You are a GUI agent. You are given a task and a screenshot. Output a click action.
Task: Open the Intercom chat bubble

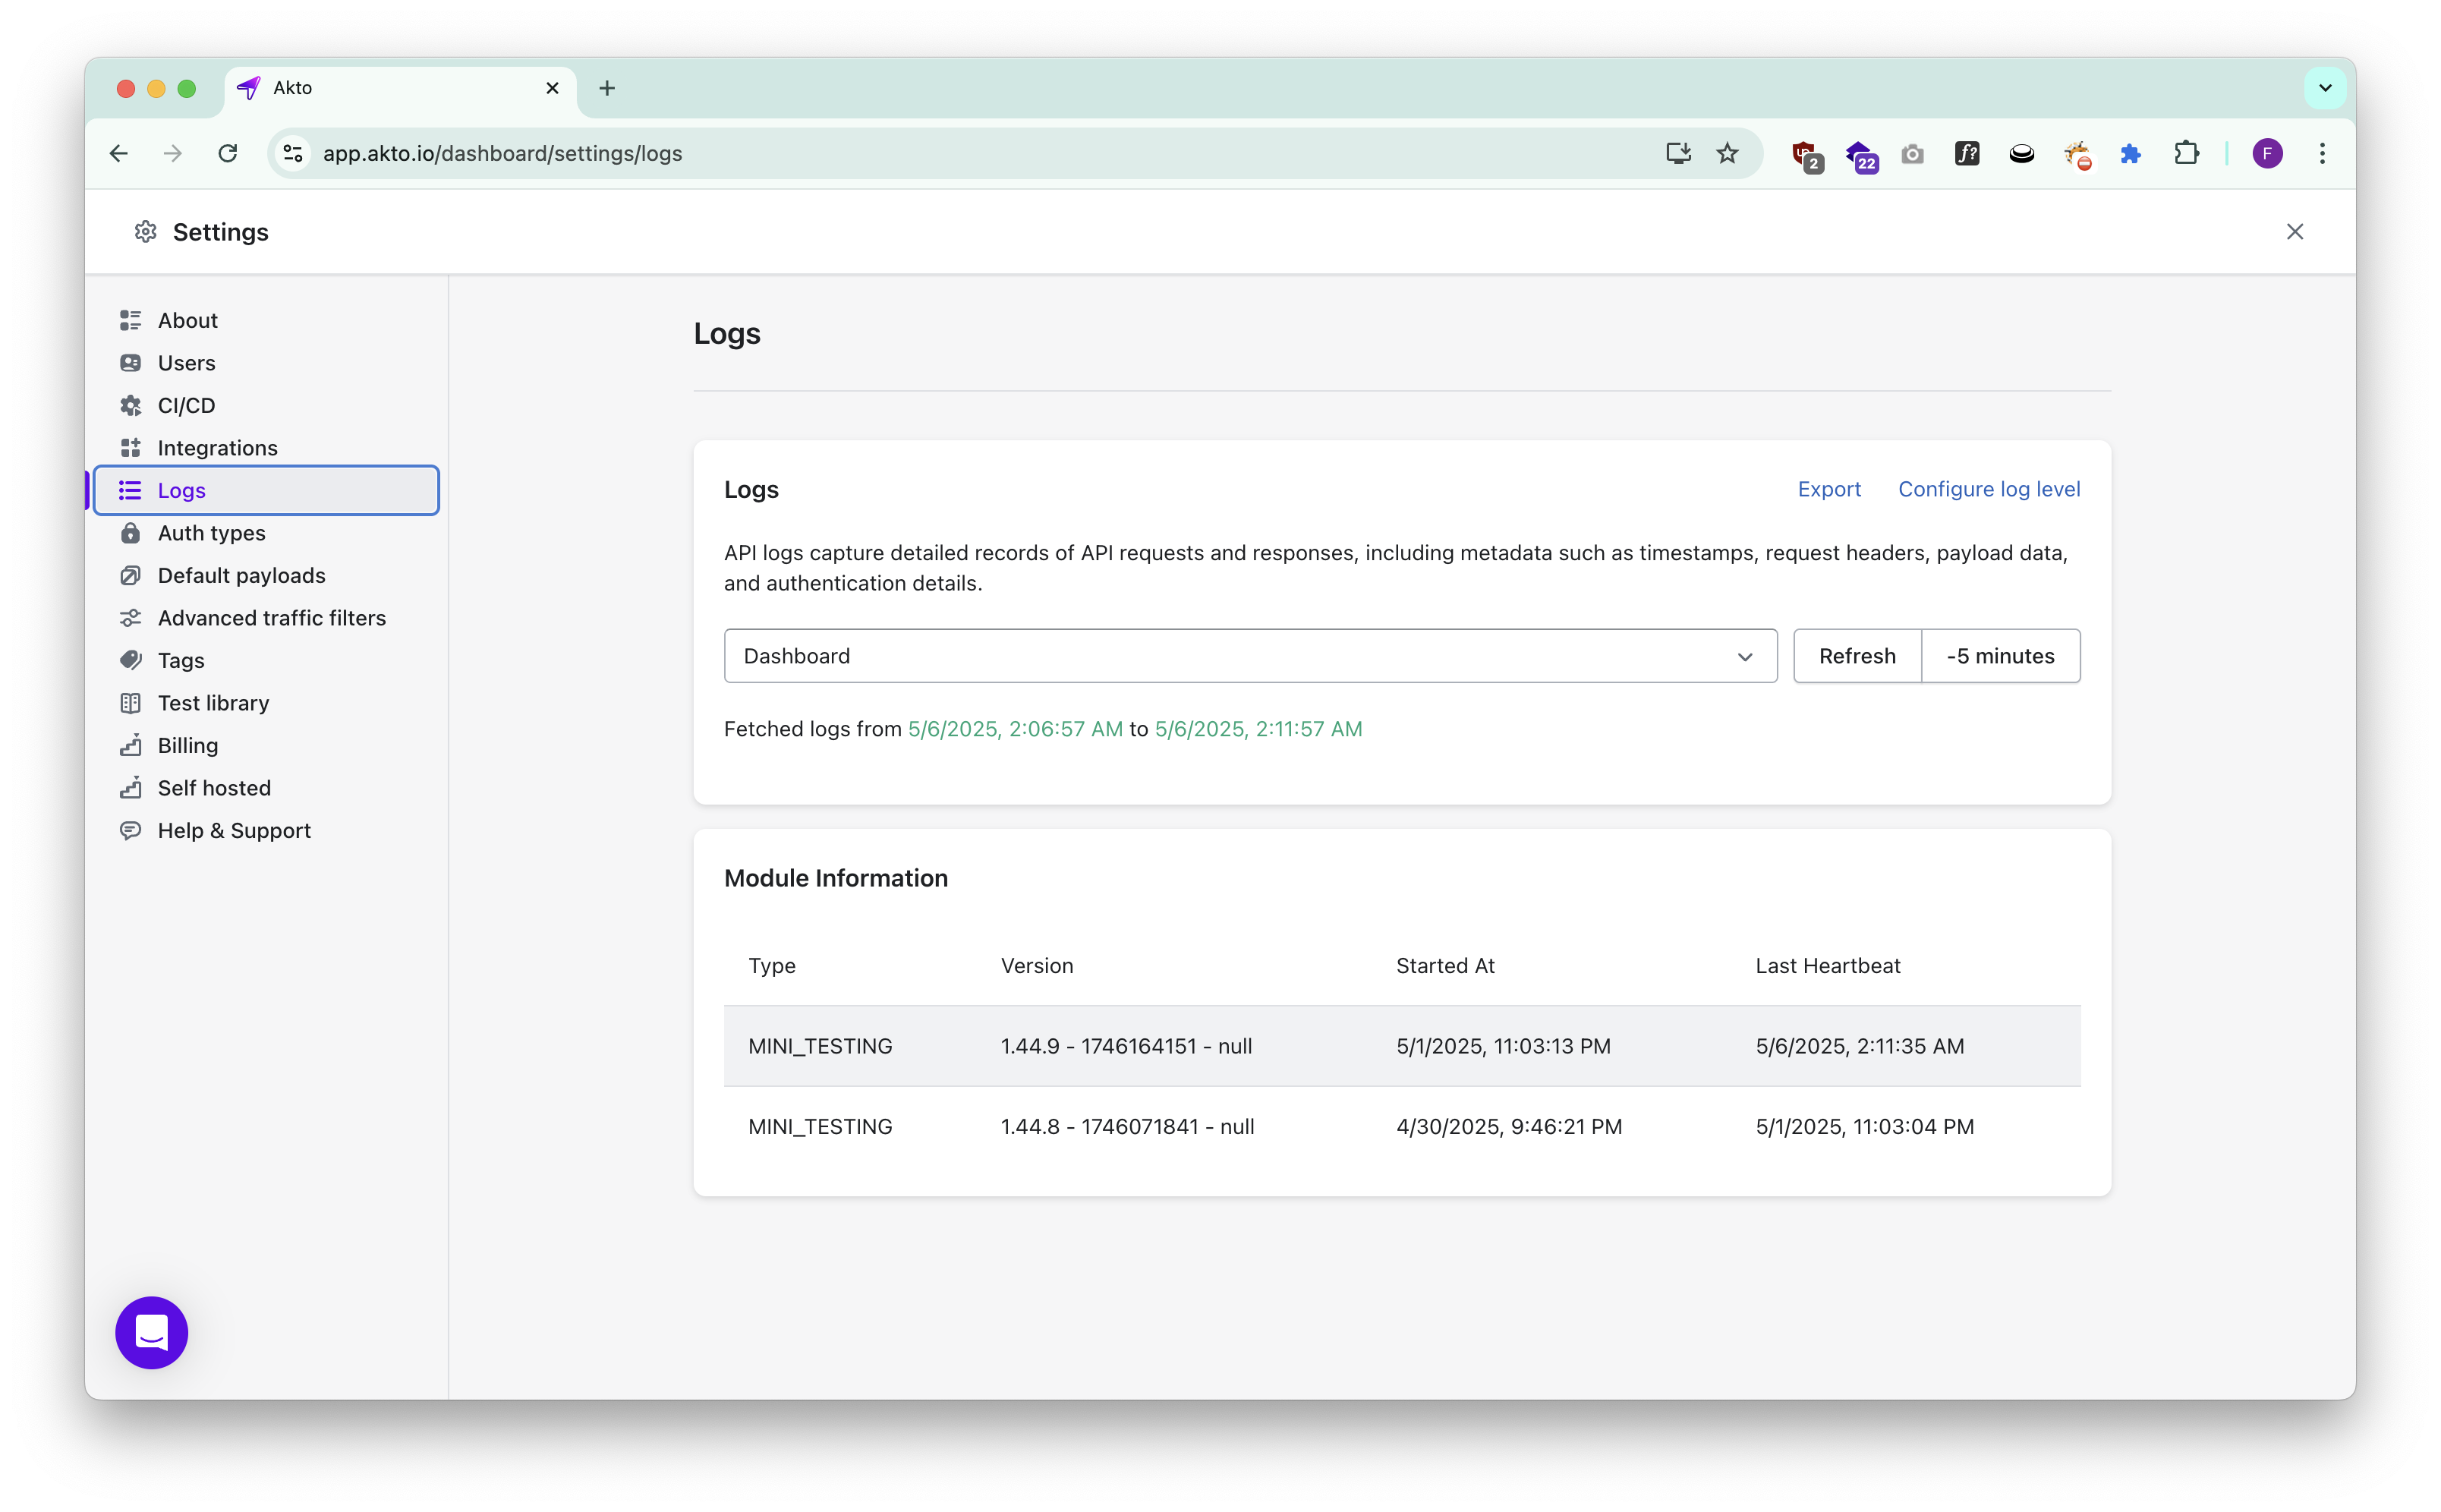151,1332
